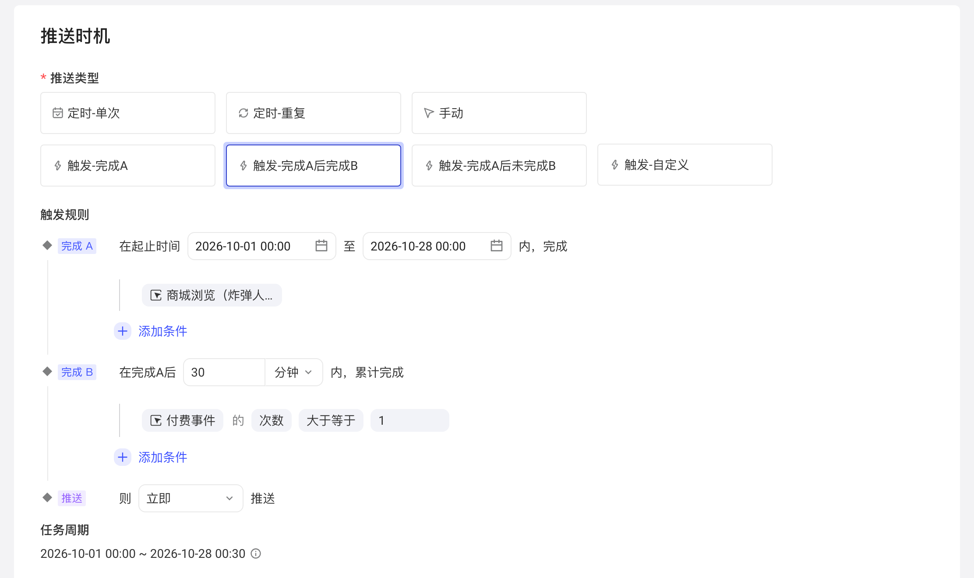Viewport: 974px width, 578px height.
Task: Select 触发-自定义 push type
Action: tap(685, 165)
